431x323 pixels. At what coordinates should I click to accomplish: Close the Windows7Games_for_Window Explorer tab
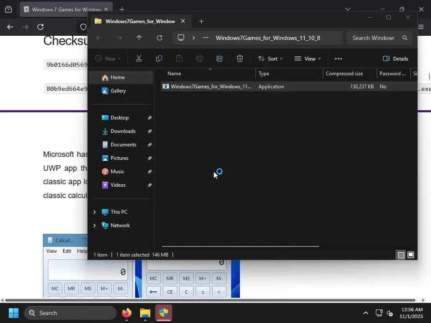(183, 21)
